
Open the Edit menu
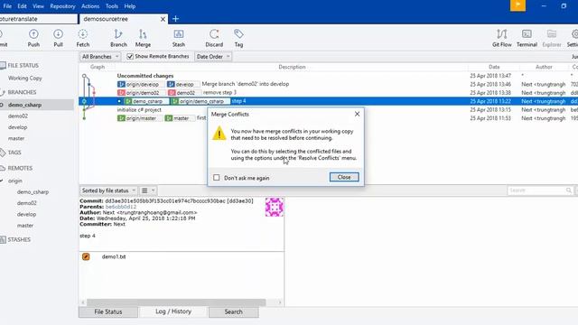22,6
